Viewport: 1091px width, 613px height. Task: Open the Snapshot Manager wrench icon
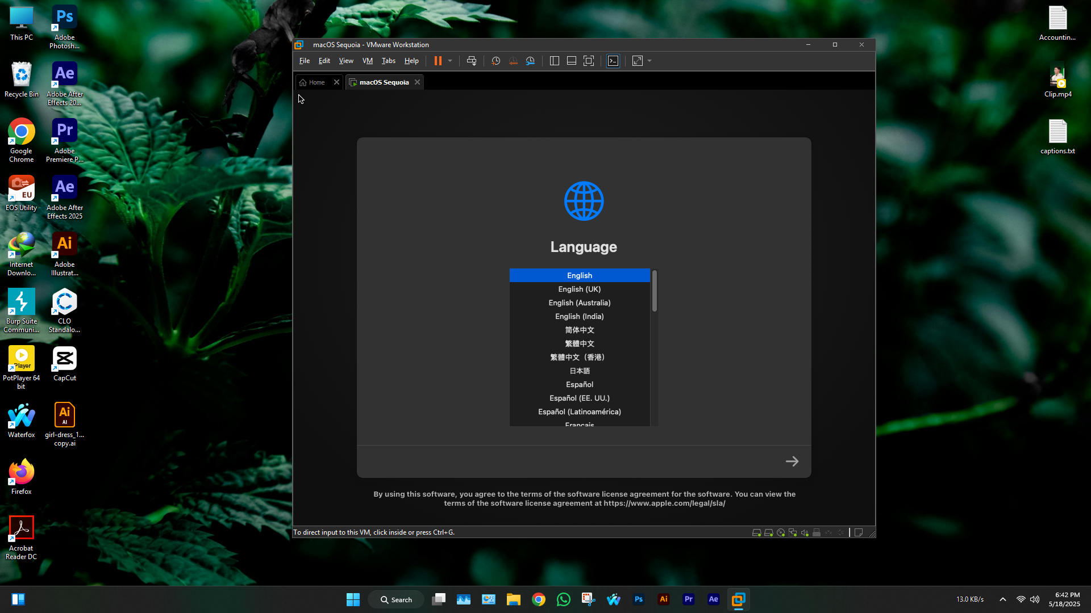[x=530, y=61]
